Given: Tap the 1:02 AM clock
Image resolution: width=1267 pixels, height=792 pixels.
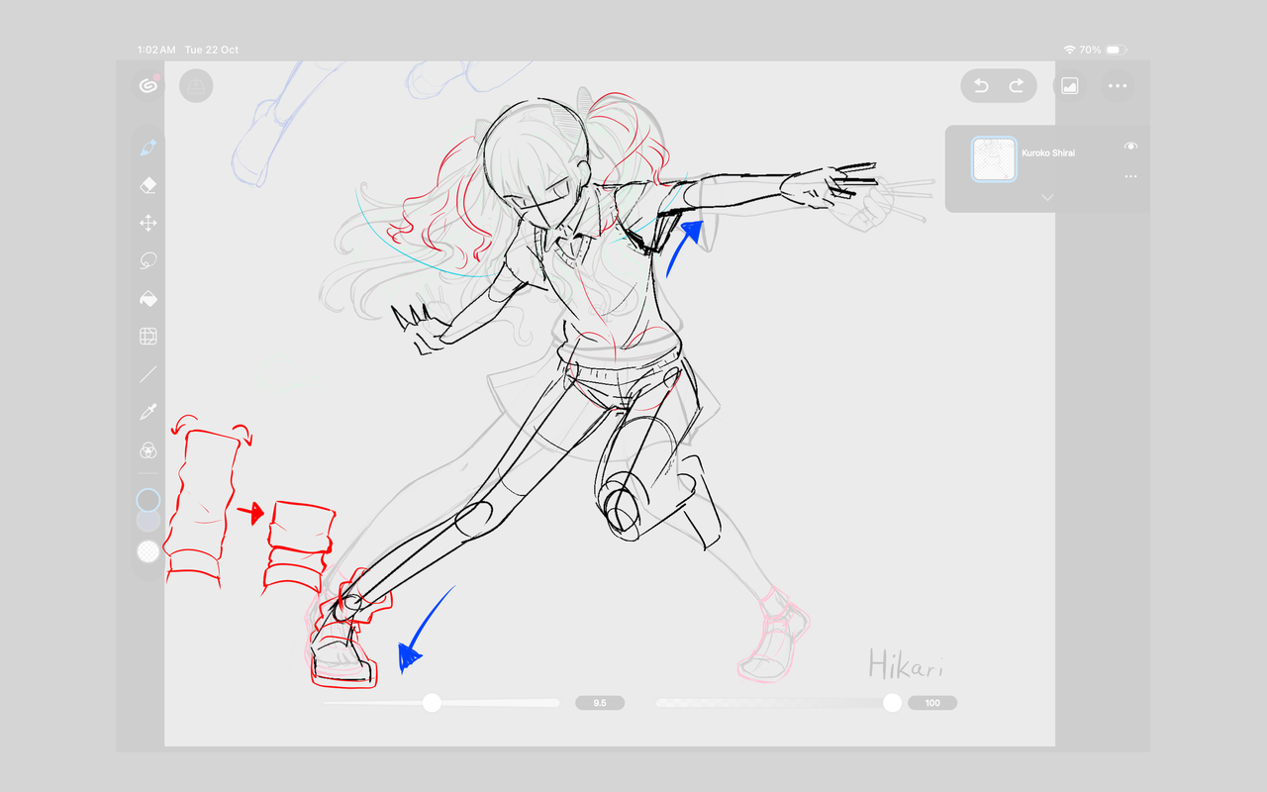Looking at the screenshot, I should coord(156,49).
